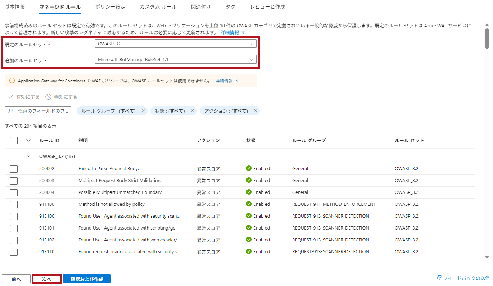
Task: Check the box for rule 200002
Action: pyautogui.click(x=14, y=169)
